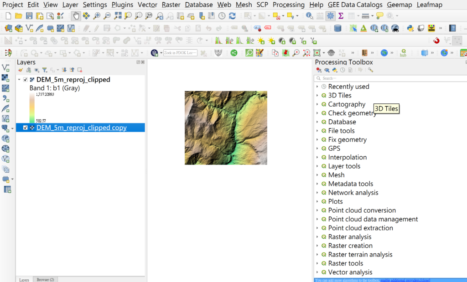
Task: Toggle the Processing Toolbox gear button
Action: point(330,16)
